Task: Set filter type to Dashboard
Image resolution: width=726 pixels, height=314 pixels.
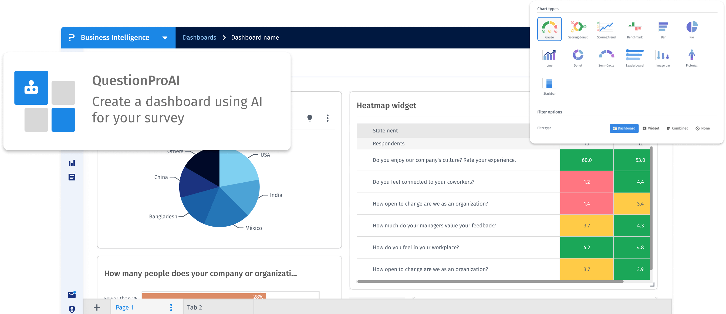Action: (x=624, y=128)
